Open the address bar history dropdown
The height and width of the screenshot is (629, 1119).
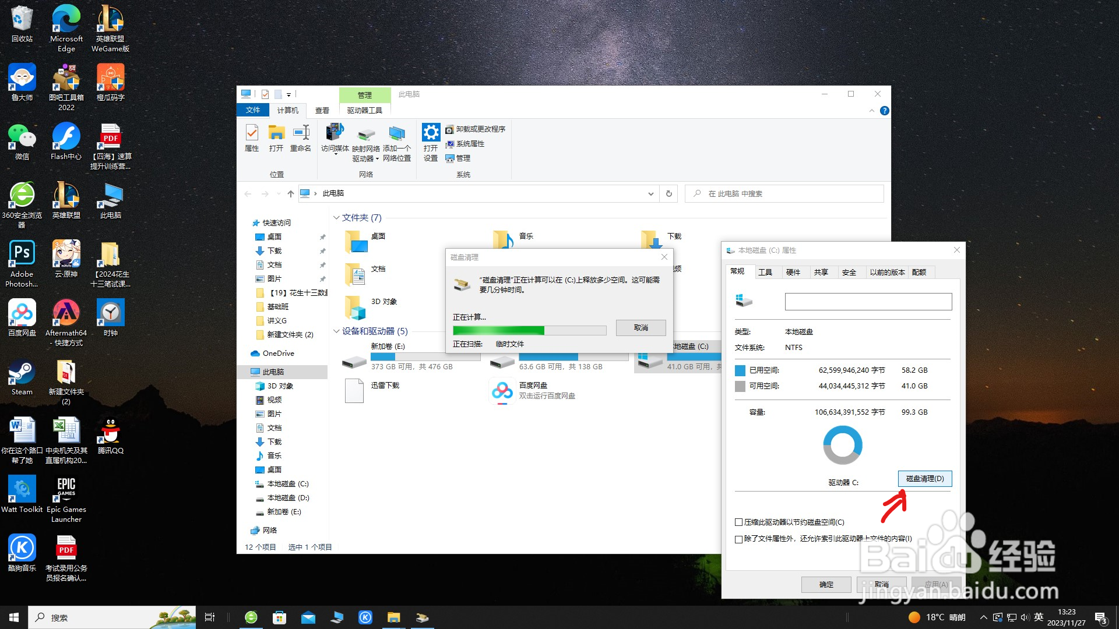[651, 194]
